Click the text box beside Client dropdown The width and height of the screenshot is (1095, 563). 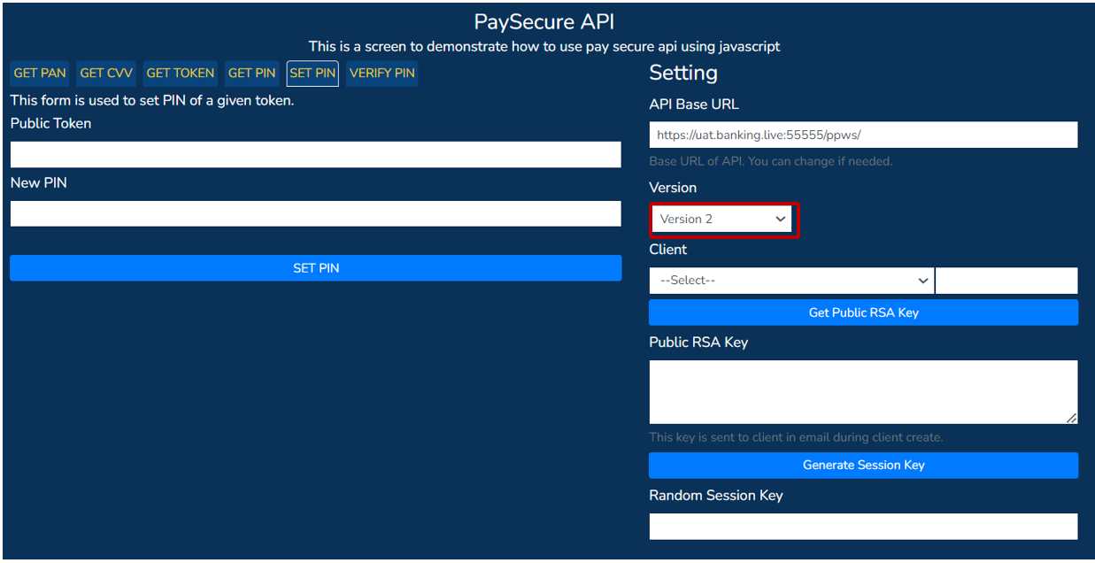(x=1006, y=281)
